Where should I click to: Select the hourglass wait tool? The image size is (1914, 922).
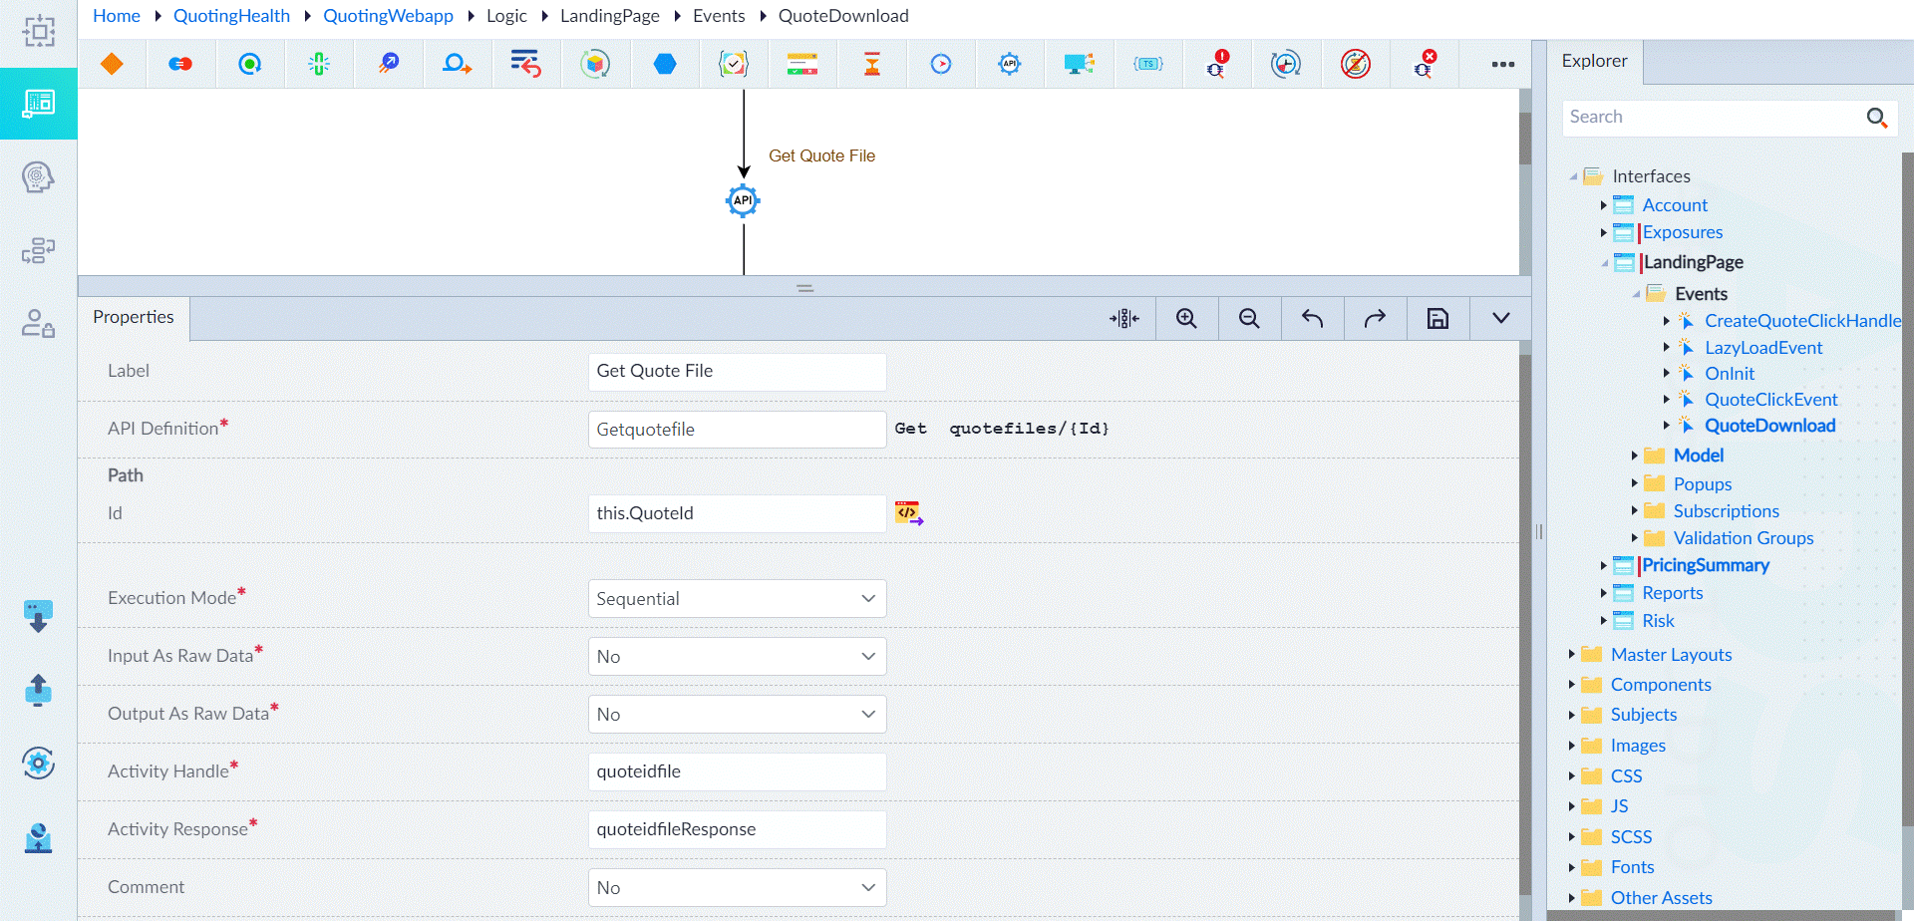tap(872, 64)
